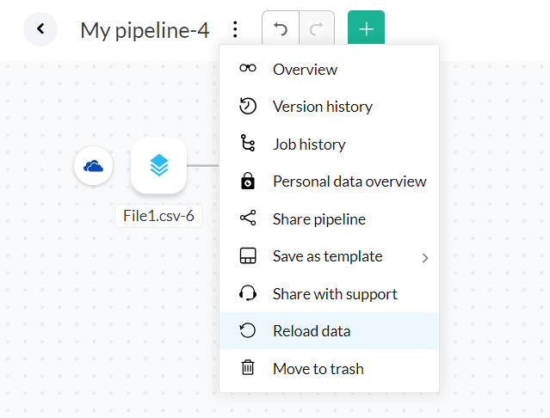The image size is (550, 418).
Task: Choose Share with support option
Action: pos(335,294)
